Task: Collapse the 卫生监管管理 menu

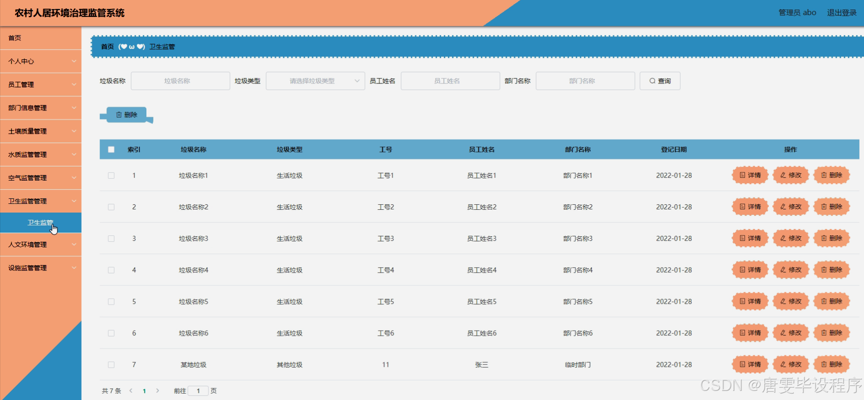Action: [x=41, y=201]
